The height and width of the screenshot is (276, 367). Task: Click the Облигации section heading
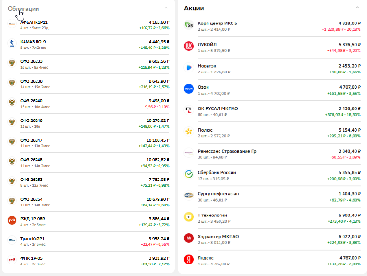[x=24, y=9]
